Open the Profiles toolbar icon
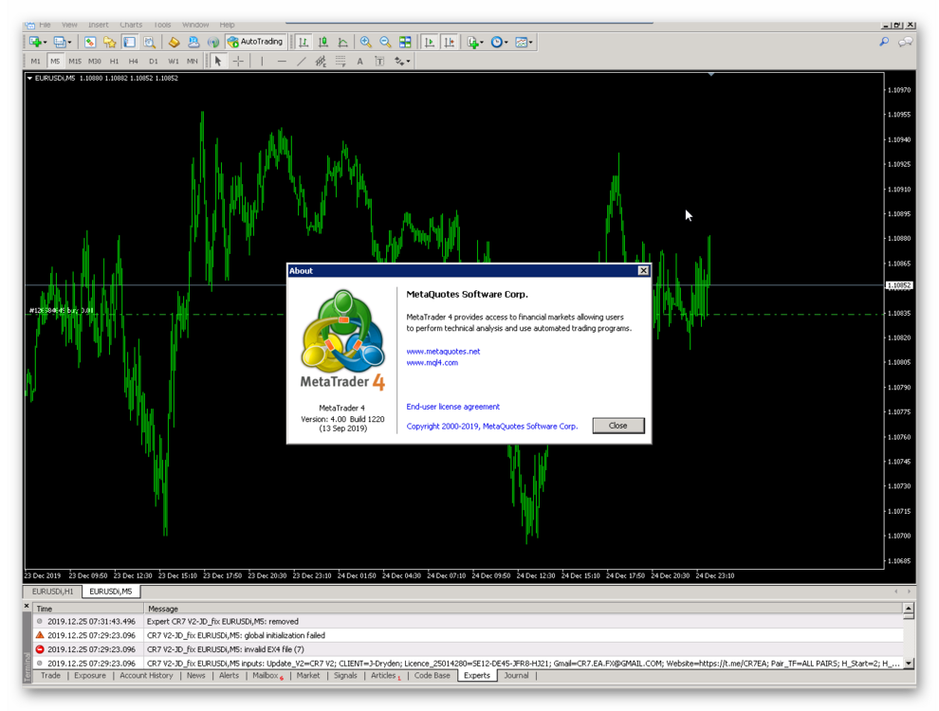 click(x=60, y=42)
